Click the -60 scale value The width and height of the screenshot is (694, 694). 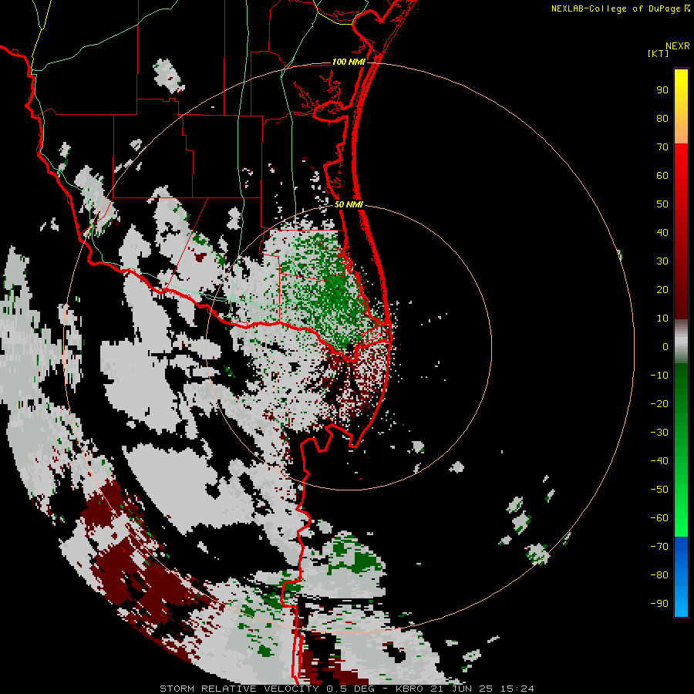click(659, 518)
